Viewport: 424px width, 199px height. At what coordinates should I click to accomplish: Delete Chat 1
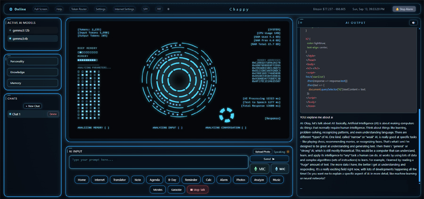[x=53, y=114]
